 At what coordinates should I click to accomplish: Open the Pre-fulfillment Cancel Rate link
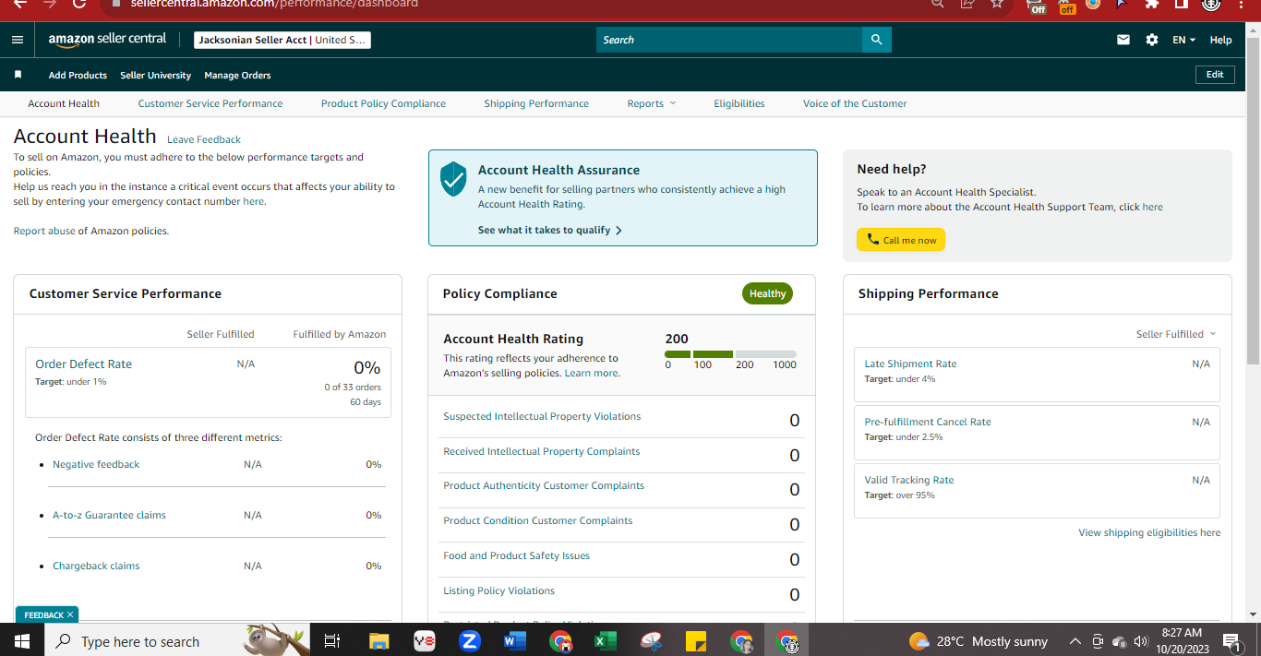928,422
